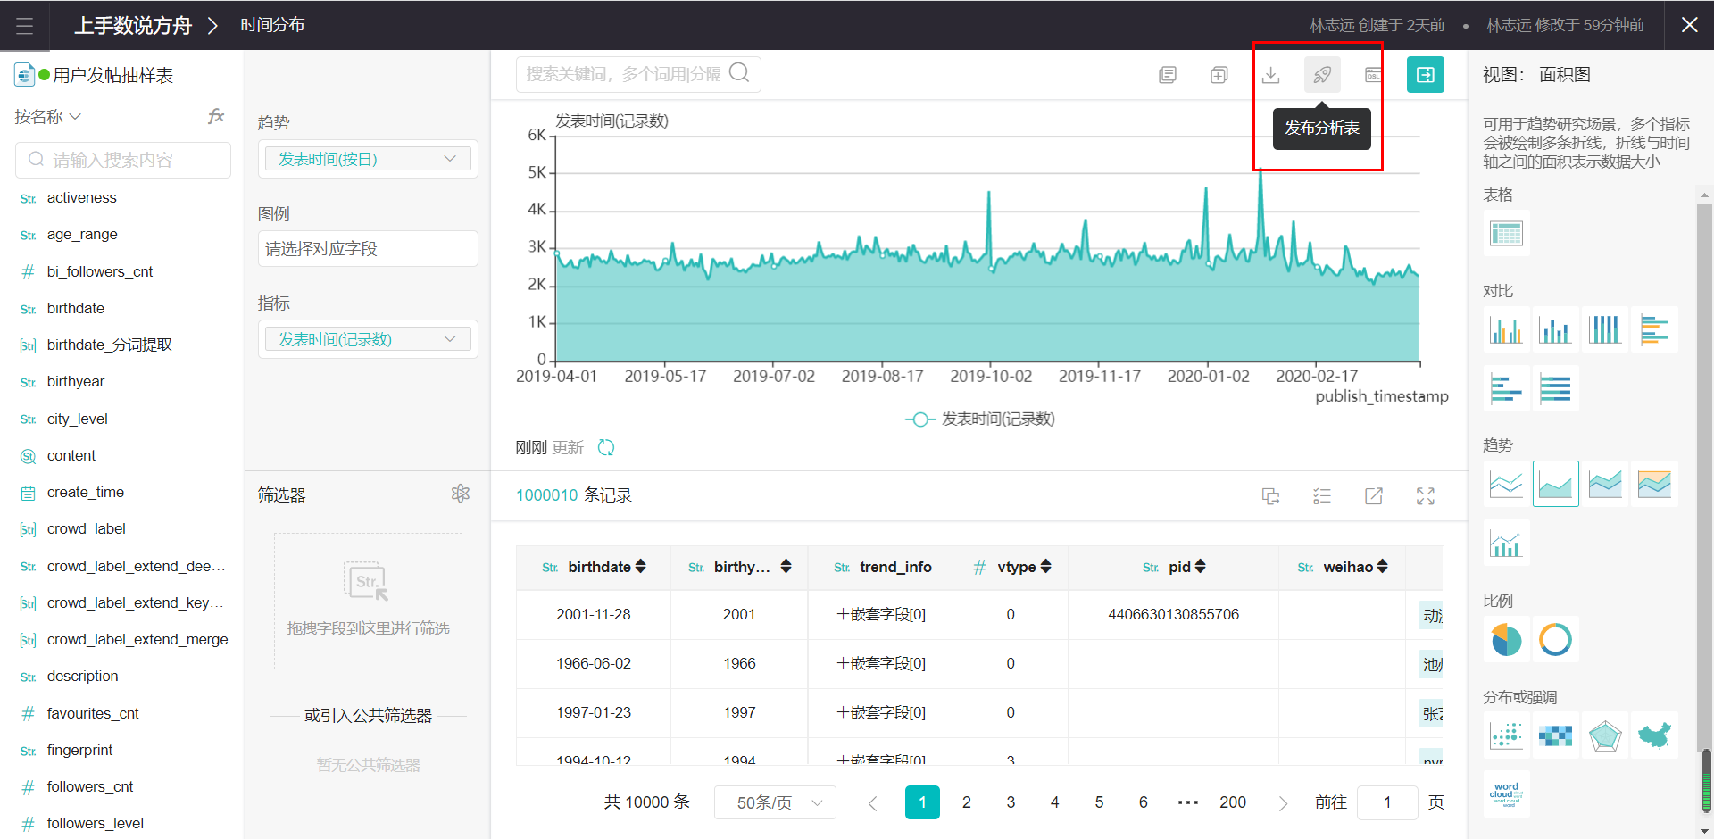Screen dimensions: 1714x839
Task: Select the scatter plot chart type
Action: 1507,735
